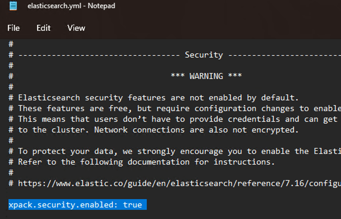Screen dimensions: 341x219
Task: Click the word WARNING in the comment block
Action: coord(206,76)
